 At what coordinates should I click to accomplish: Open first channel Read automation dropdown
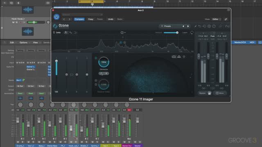pos(20,94)
